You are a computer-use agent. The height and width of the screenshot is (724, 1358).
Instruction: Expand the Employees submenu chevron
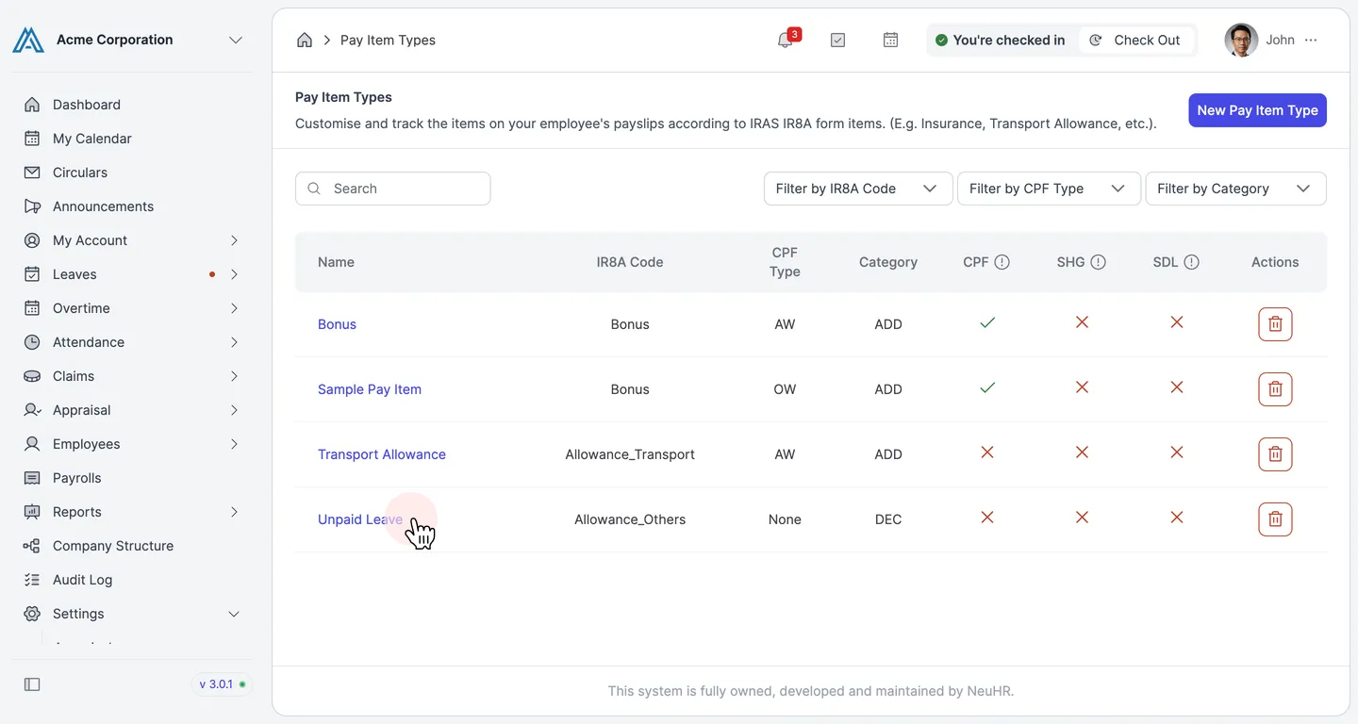(x=234, y=444)
